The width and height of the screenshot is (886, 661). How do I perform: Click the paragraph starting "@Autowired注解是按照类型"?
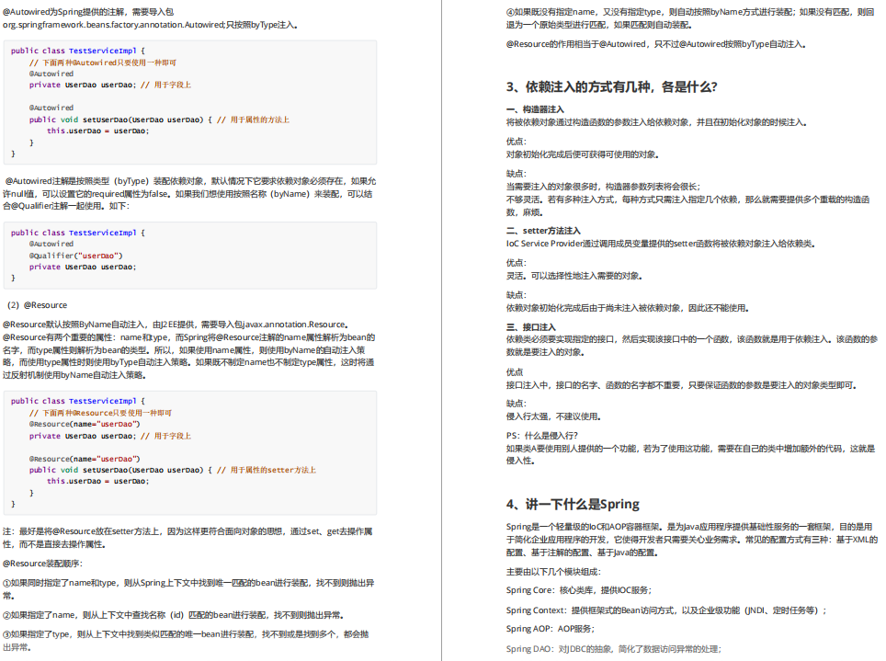pyautogui.click(x=189, y=194)
